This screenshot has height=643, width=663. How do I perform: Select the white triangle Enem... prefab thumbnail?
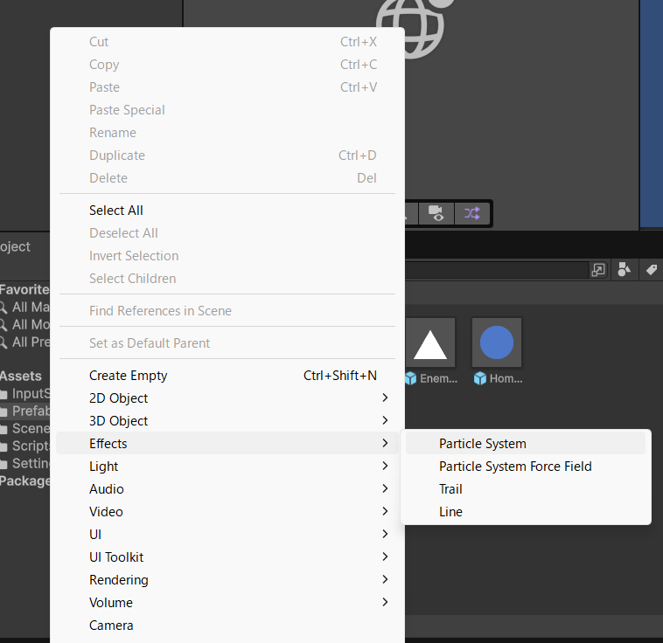pos(429,343)
